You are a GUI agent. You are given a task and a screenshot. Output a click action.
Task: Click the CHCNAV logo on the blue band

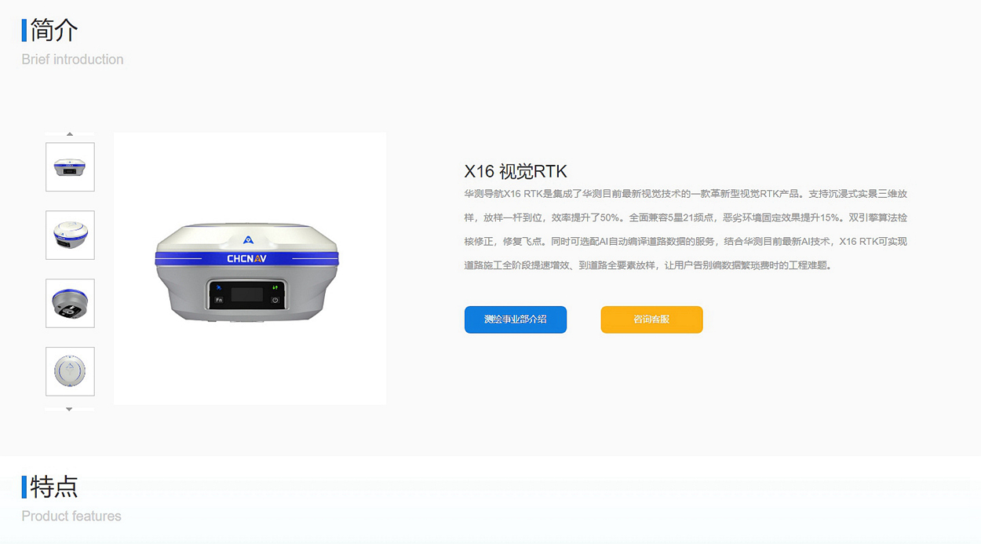(x=247, y=258)
